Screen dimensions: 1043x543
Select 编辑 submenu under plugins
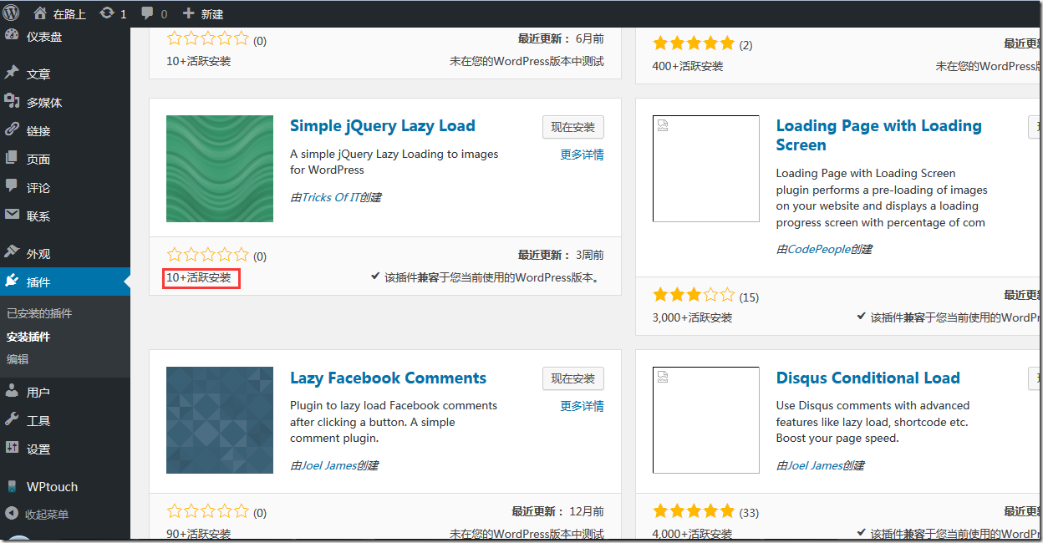click(x=18, y=359)
